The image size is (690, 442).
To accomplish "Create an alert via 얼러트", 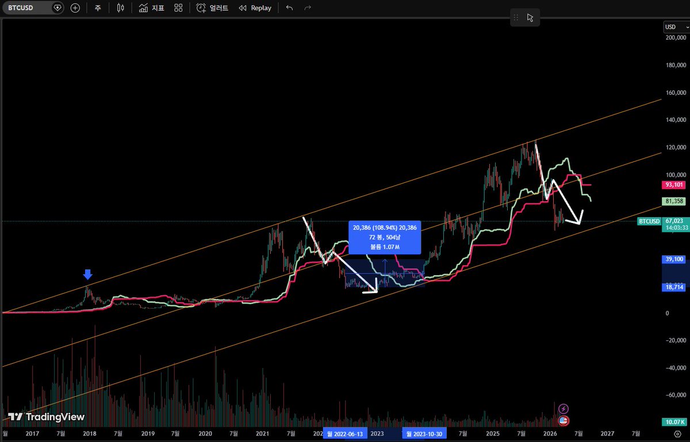I will [212, 8].
